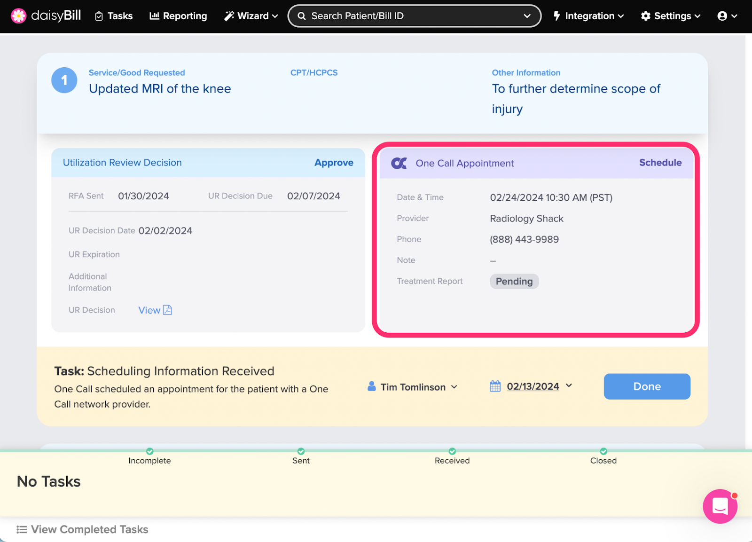Click the daisyBill flower logo
The width and height of the screenshot is (752, 542).
point(19,16)
